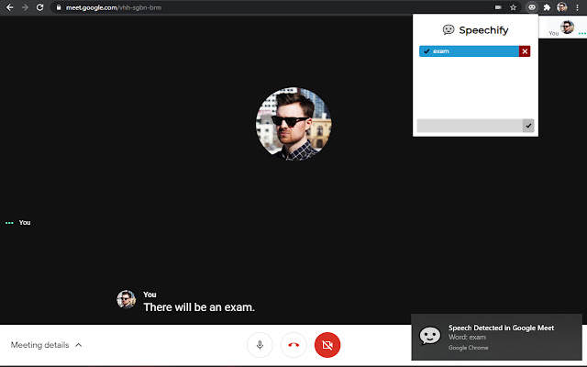Image resolution: width=587 pixels, height=367 pixels.
Task: Mute the microphone
Action: [x=260, y=345]
